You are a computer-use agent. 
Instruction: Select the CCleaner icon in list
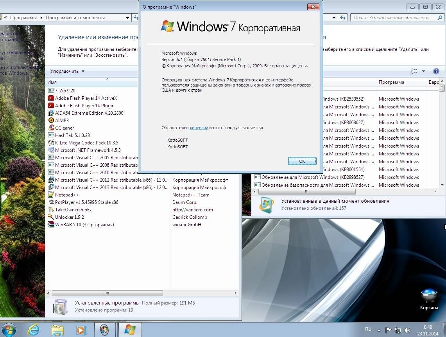coord(51,128)
